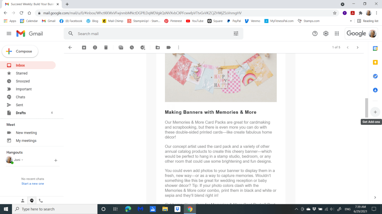Delete the email using the trash icon
Image resolution: width=382 pixels, height=214 pixels.
point(106,48)
